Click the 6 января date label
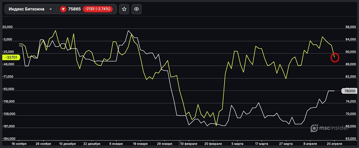 115,143
